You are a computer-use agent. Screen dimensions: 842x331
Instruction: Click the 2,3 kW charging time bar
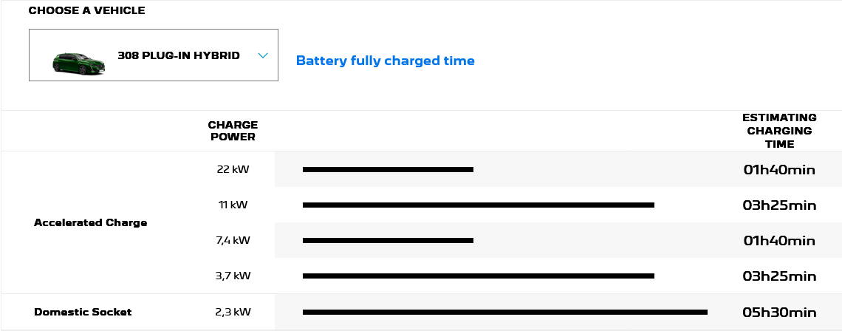504,312
